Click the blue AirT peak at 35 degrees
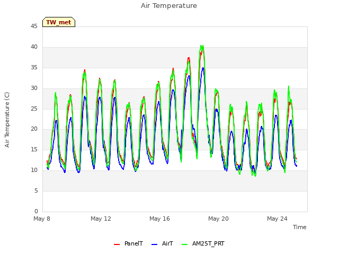Viewport: 339px width, 254px height. pyautogui.click(x=203, y=68)
